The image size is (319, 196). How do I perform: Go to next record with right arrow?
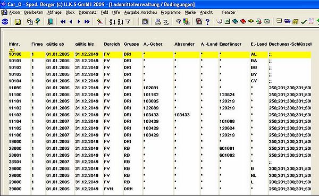[x=79, y=22]
